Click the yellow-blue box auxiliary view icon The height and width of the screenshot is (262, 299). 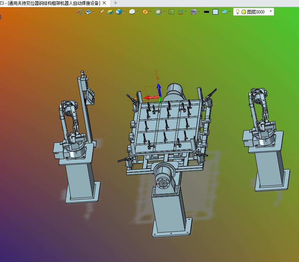tap(110, 12)
